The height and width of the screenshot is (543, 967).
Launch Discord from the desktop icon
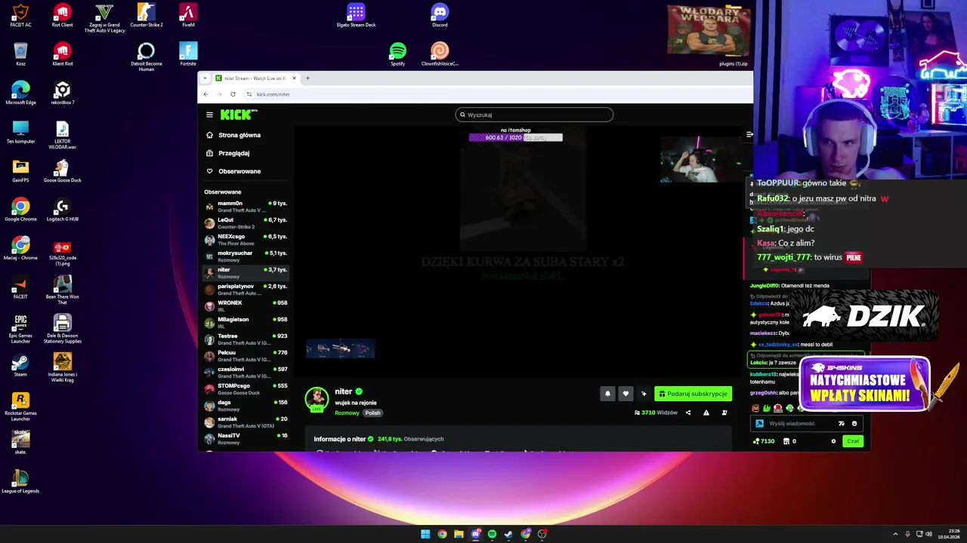pyautogui.click(x=440, y=15)
